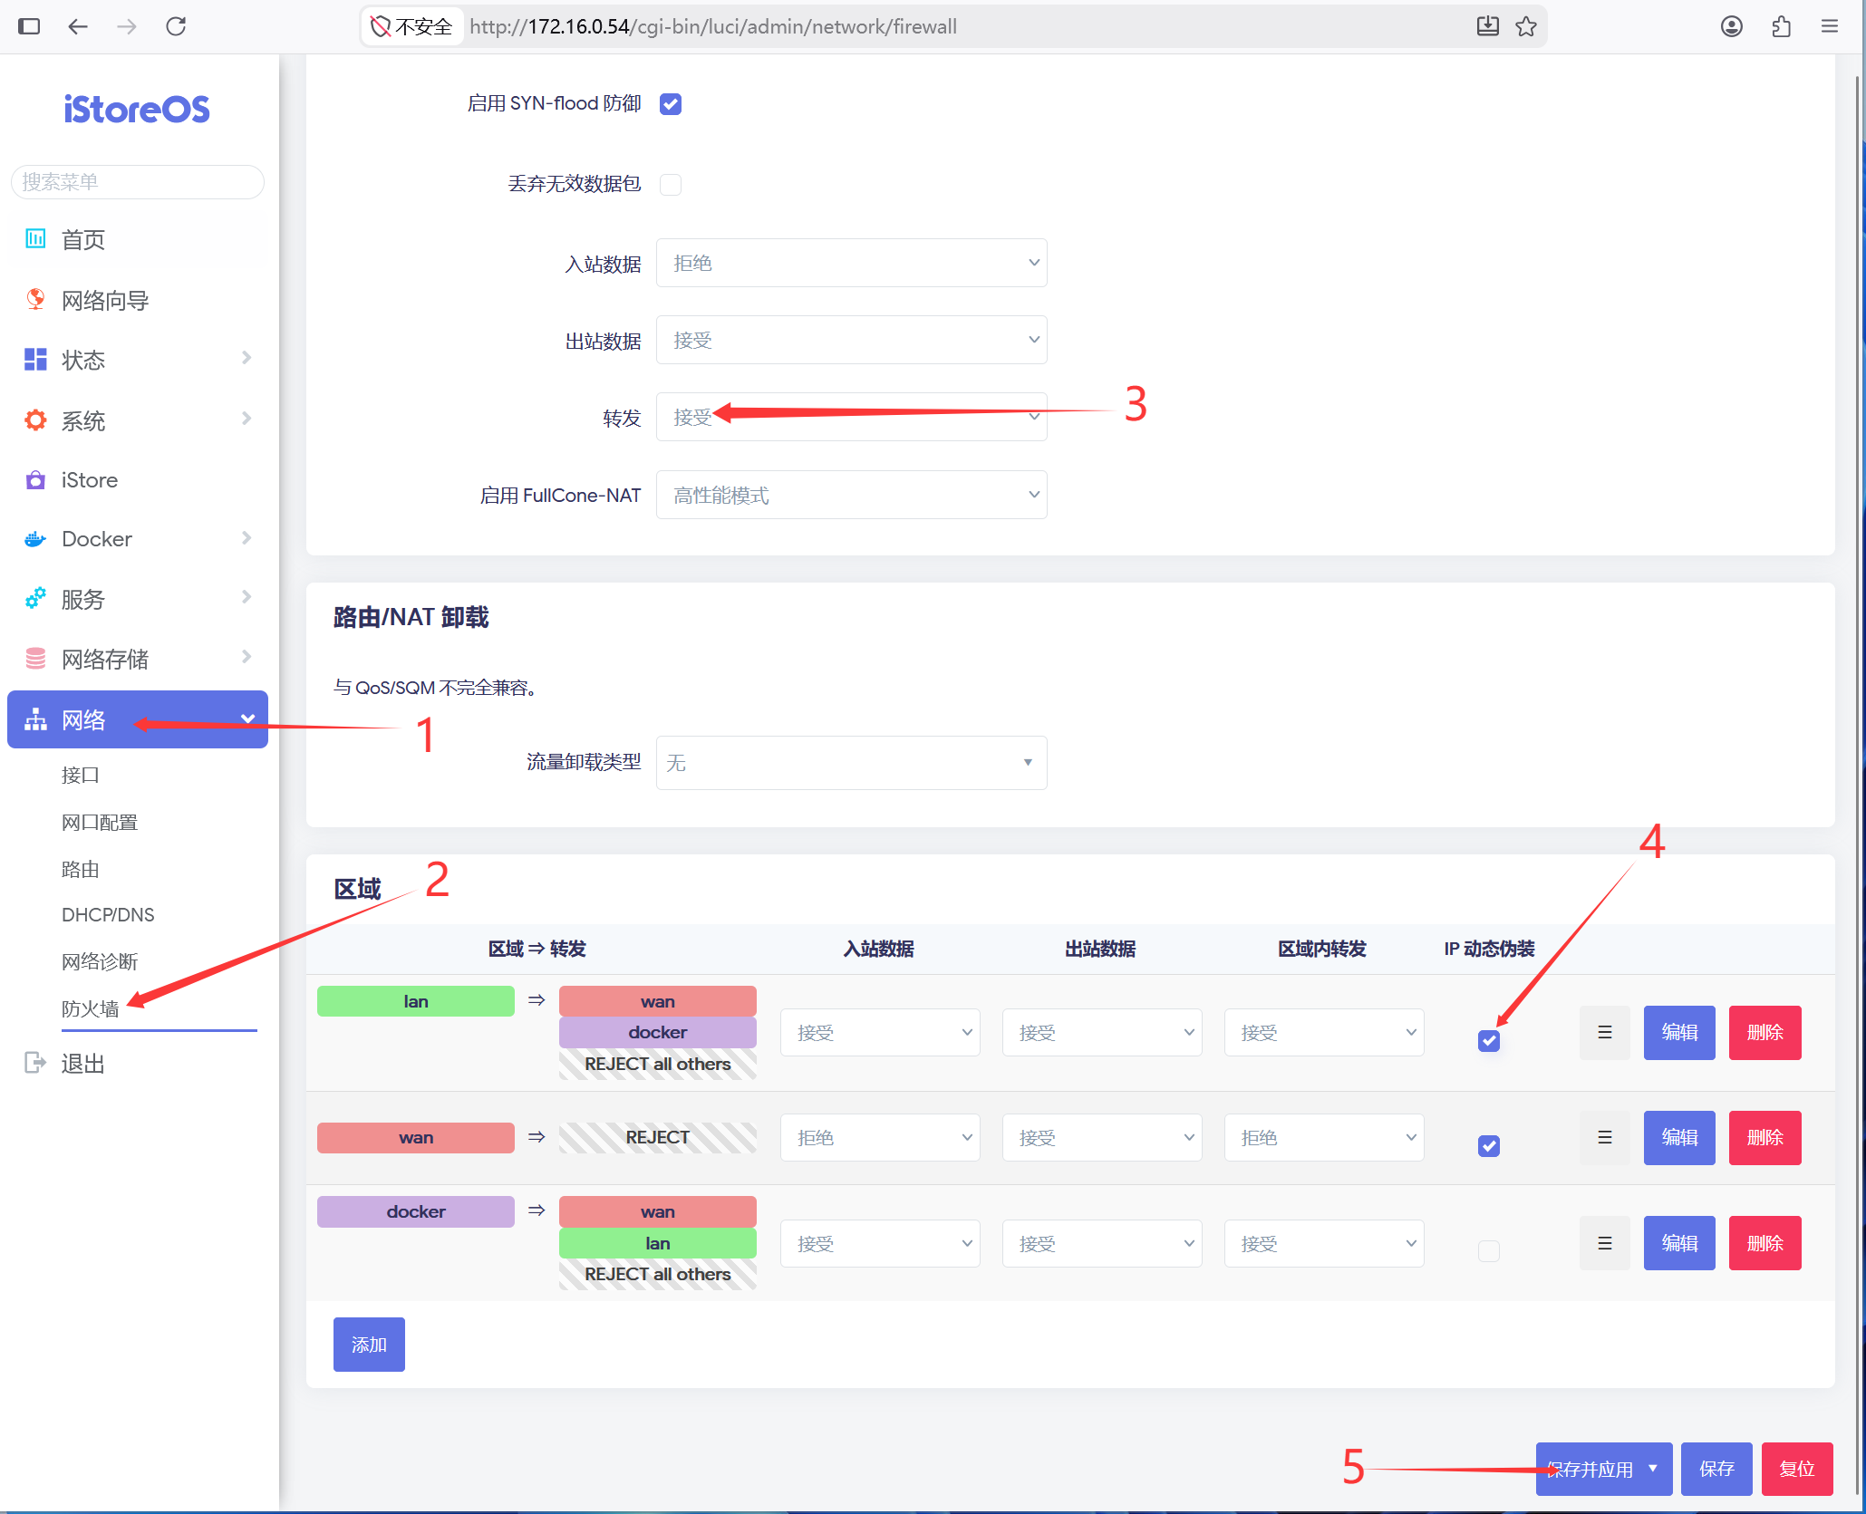Click the not-secure shield icon
1866x1514 pixels.
381,26
